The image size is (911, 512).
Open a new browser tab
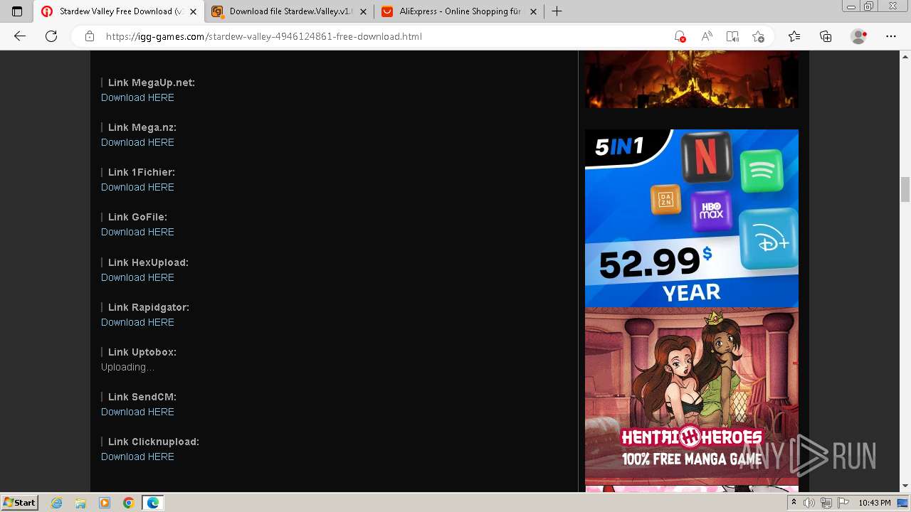coord(557,11)
